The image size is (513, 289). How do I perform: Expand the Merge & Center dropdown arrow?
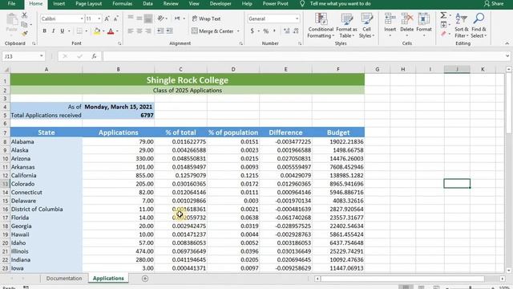pos(238,31)
